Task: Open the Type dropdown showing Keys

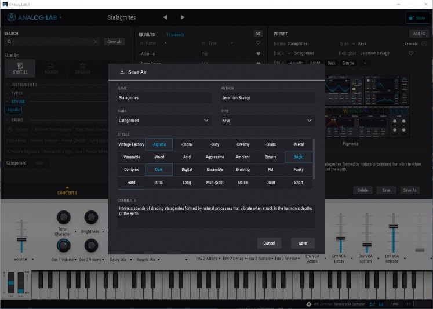Action: pyautogui.click(x=268, y=121)
